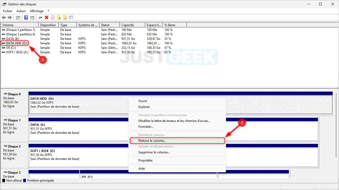
Task: Sort by the % libres column header
Action: point(175,25)
